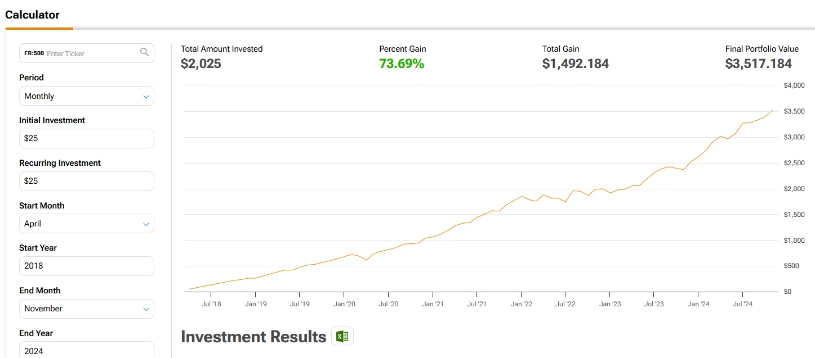Click the Total Gain dollar amount
Image resolution: width=815 pixels, height=358 pixels.
[x=575, y=64]
